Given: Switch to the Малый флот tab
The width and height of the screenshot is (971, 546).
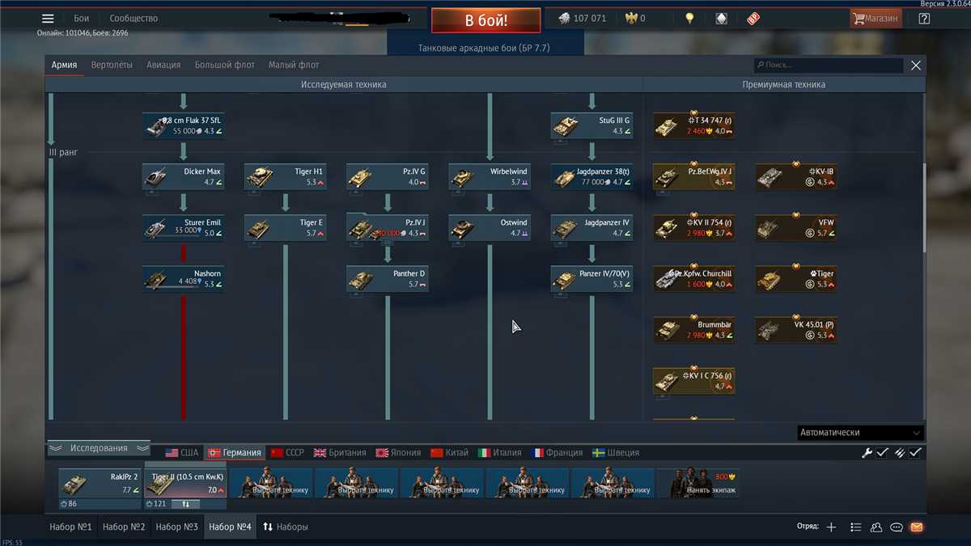Looking at the screenshot, I should (x=294, y=65).
